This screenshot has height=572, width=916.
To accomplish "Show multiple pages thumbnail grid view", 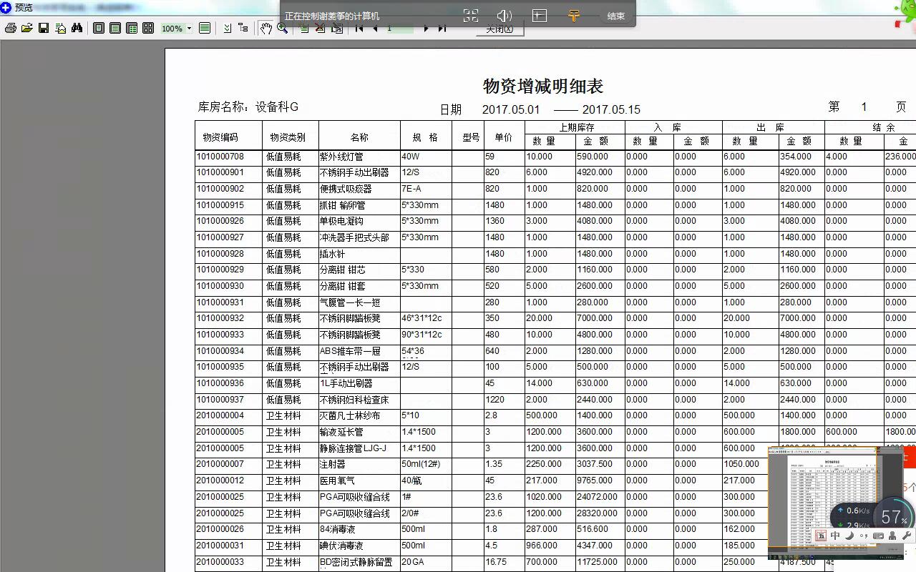I will pos(148,28).
